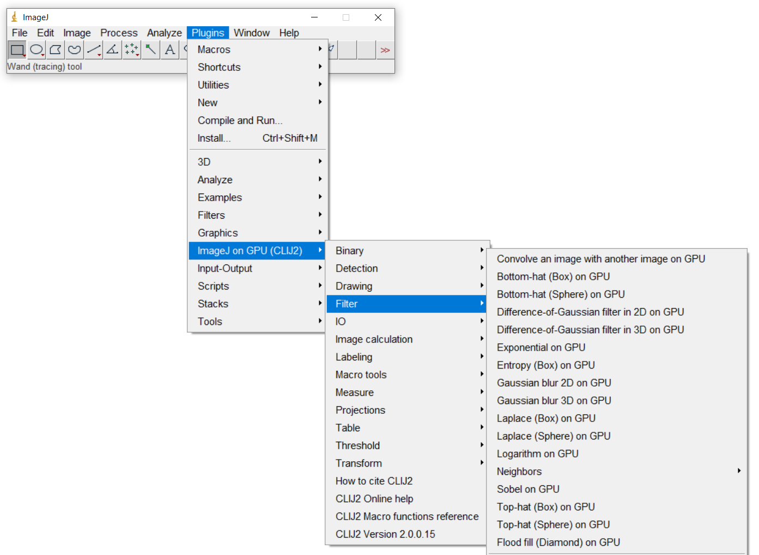Expand the Neighbors submenu

click(x=617, y=472)
